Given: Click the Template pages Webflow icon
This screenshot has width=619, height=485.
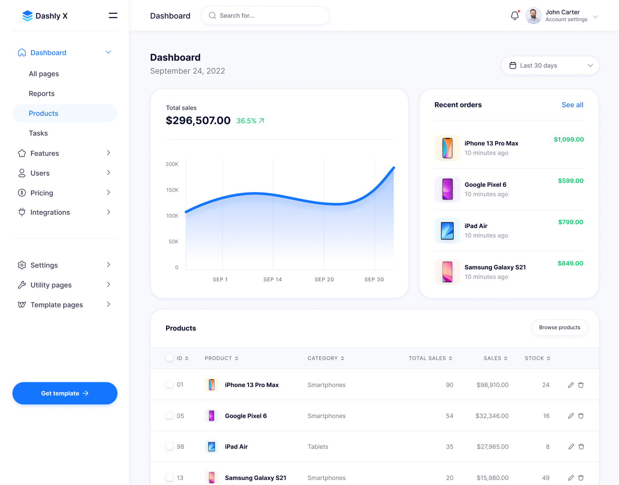Looking at the screenshot, I should (22, 305).
